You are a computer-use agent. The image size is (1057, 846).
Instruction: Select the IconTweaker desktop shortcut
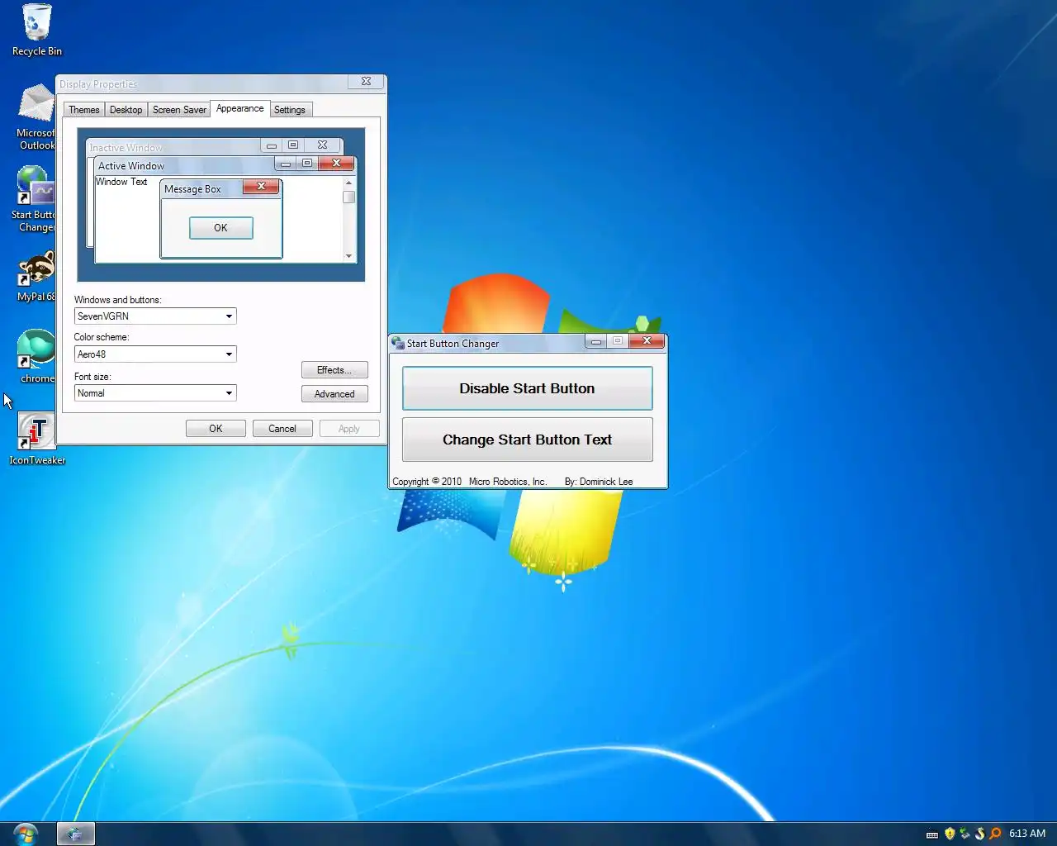tap(37, 439)
